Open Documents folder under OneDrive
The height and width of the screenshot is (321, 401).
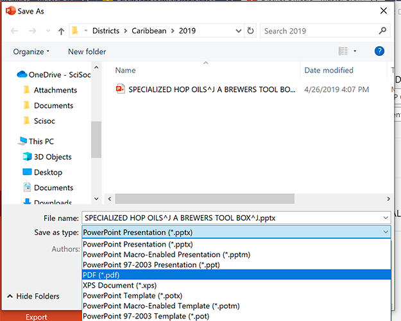[48, 105]
